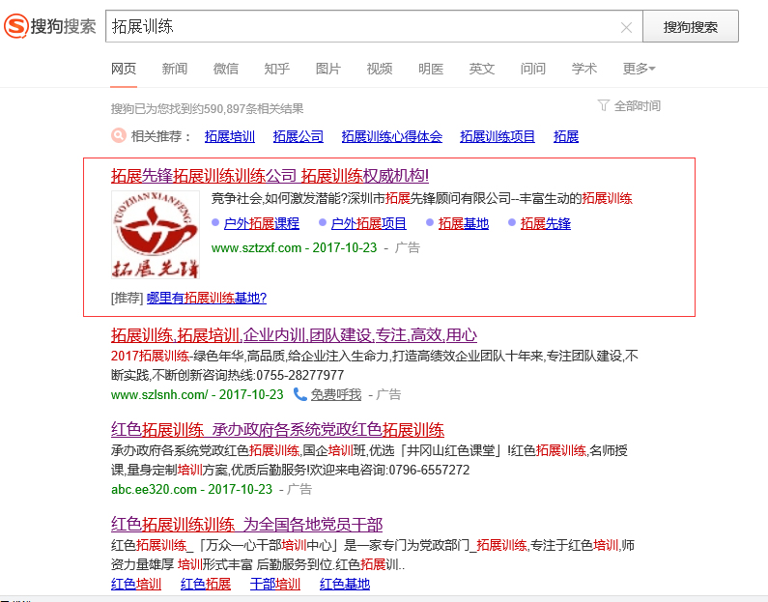
Task: Open the 图片 search tab
Action: tap(328, 69)
